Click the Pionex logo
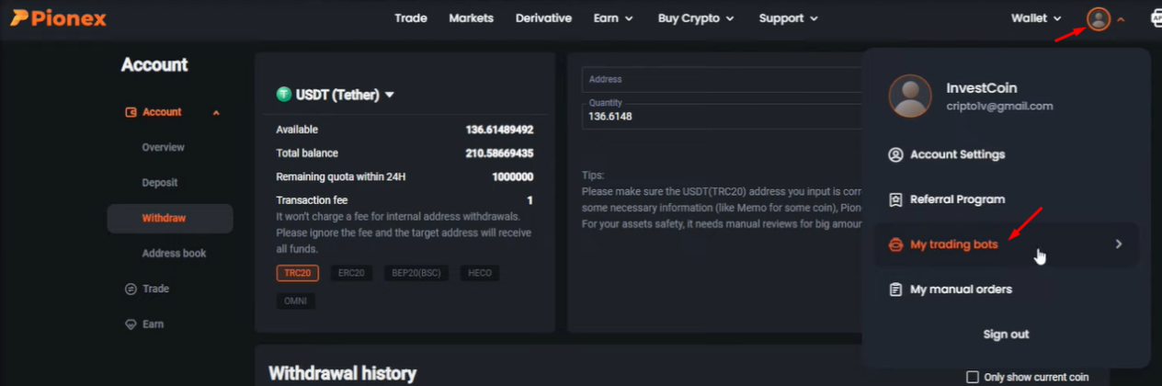The image size is (1162, 386). pyautogui.click(x=58, y=18)
